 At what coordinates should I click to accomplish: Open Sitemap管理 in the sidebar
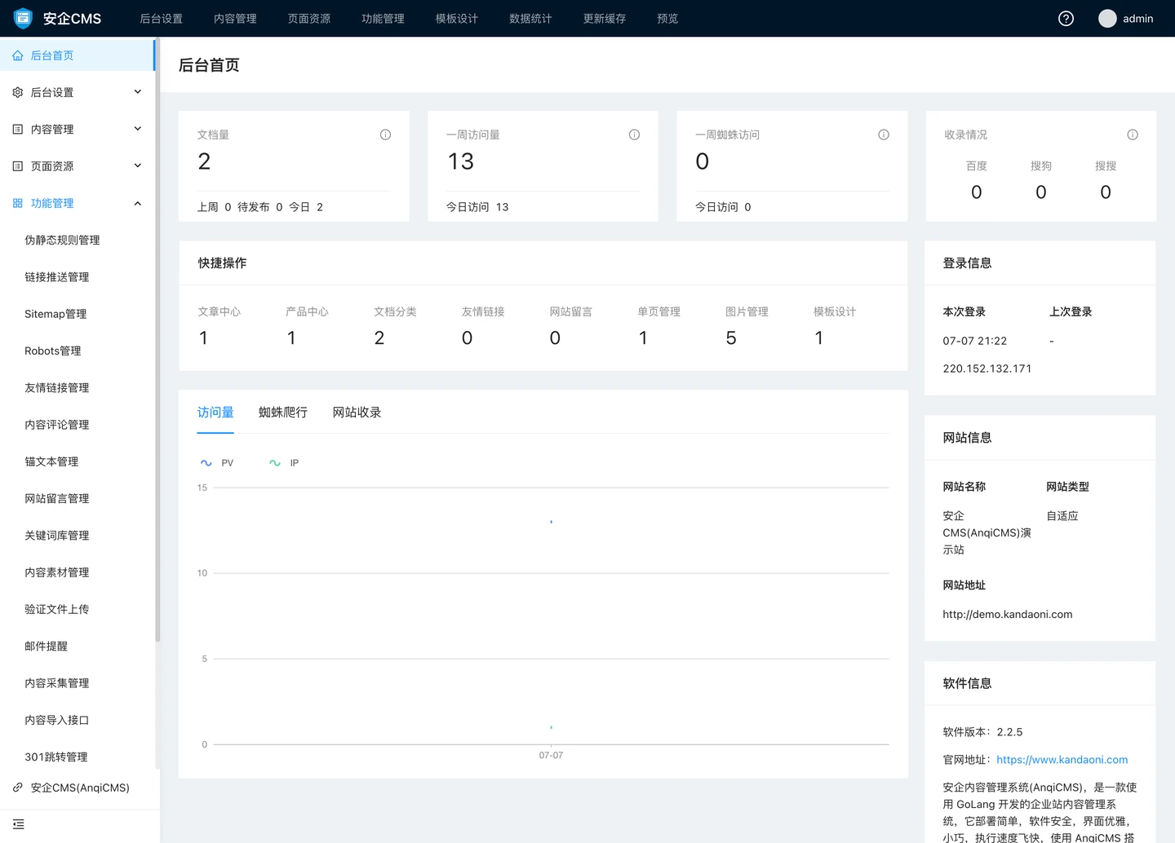point(55,314)
